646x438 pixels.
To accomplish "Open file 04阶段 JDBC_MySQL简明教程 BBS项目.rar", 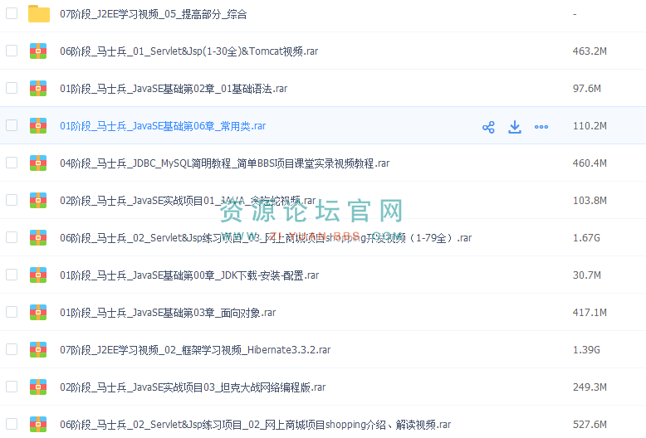I will (224, 163).
